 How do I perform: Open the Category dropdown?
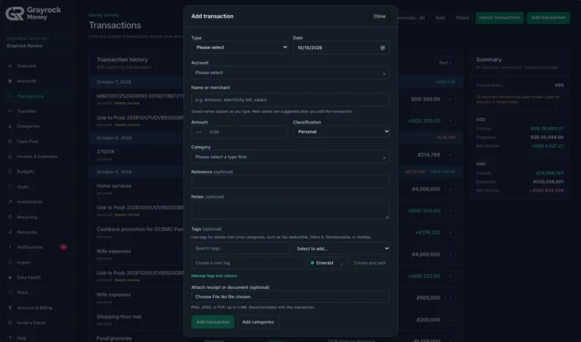[x=290, y=157]
